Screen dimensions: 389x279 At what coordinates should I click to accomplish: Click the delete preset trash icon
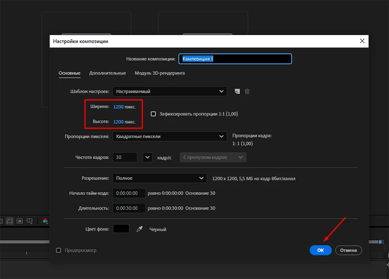[x=247, y=91]
